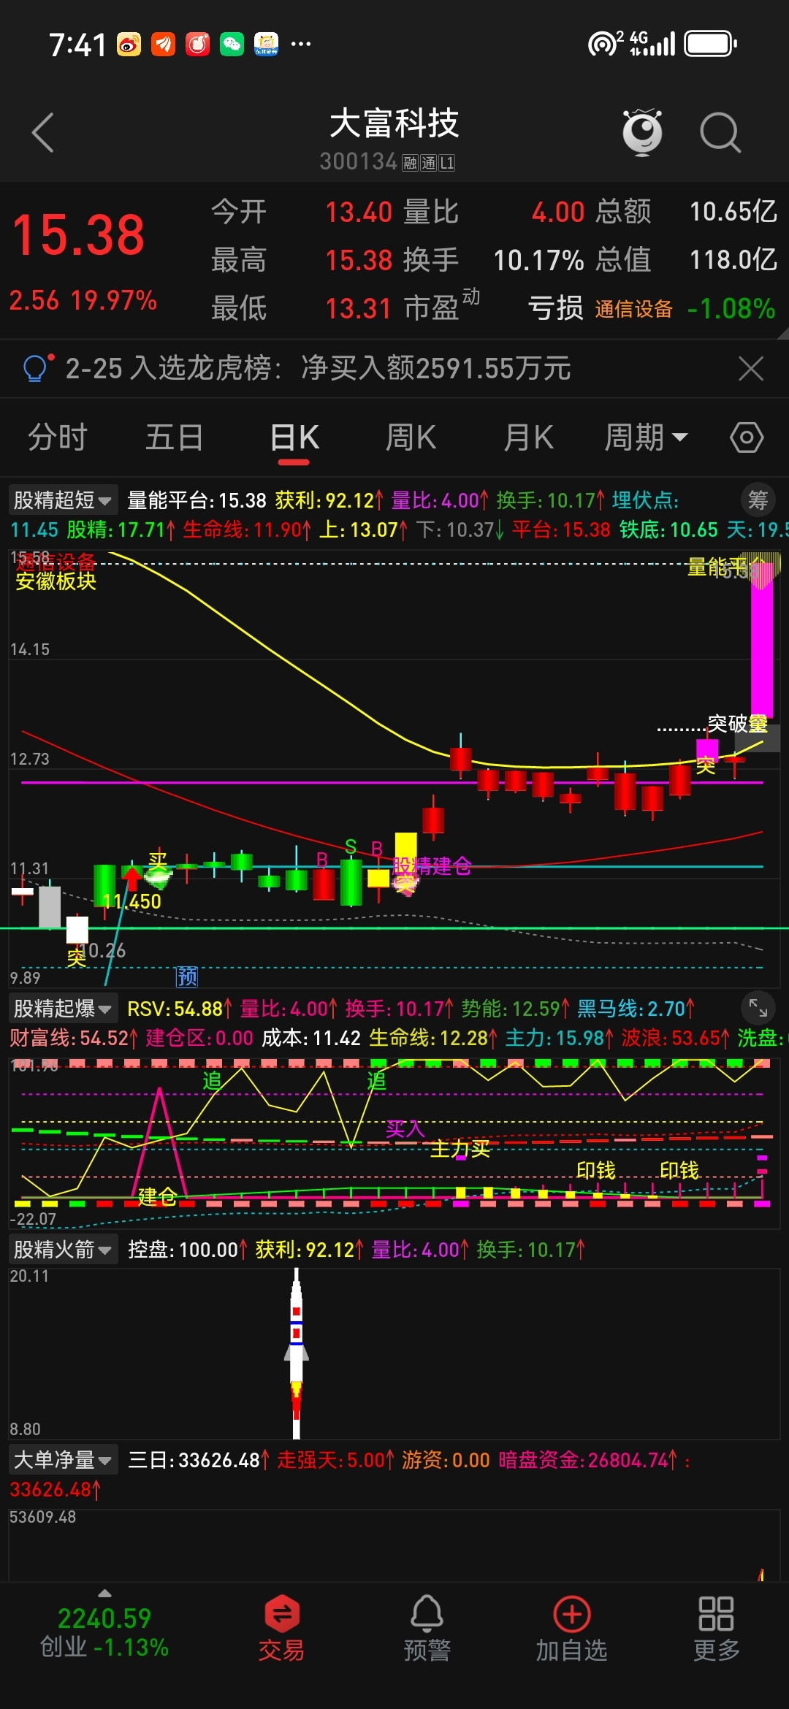Open the 筹 chip distribution button

(758, 500)
